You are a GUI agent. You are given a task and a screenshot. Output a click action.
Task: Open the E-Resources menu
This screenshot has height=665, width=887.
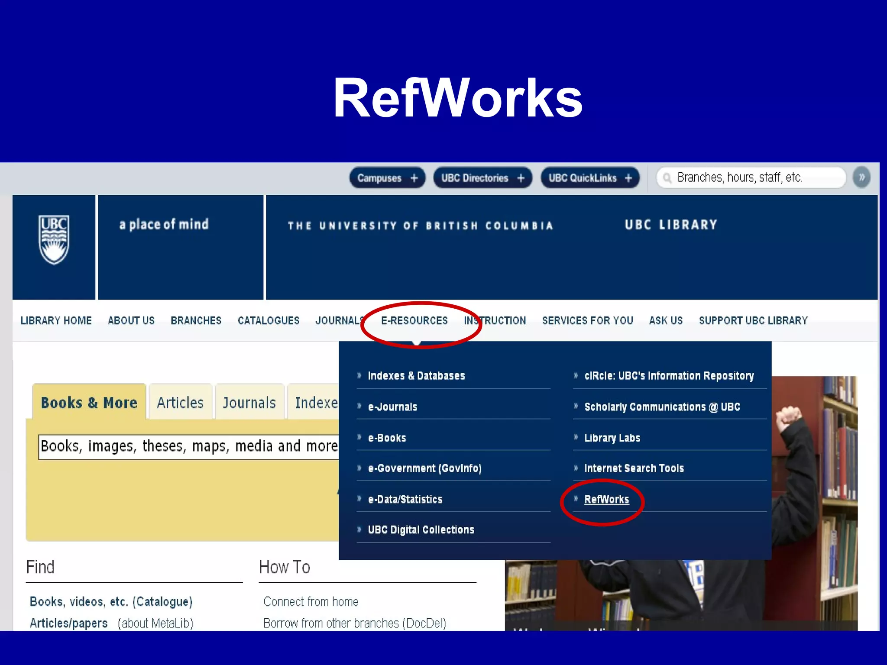tap(414, 321)
